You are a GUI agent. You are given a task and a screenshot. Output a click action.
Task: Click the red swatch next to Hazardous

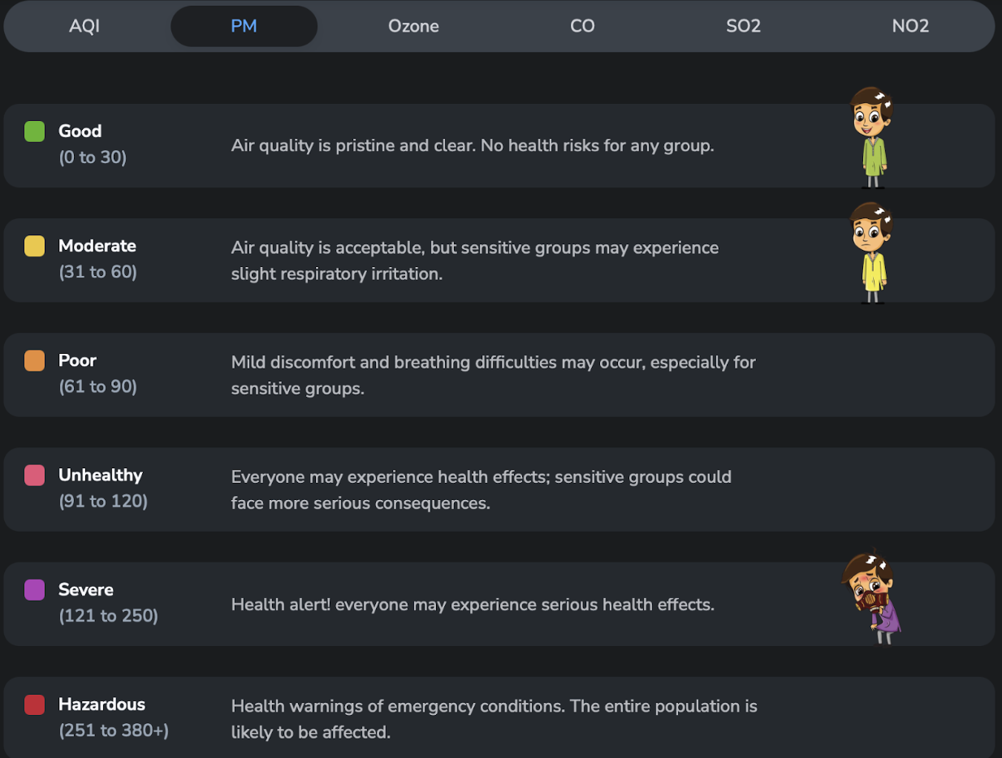pyautogui.click(x=33, y=704)
